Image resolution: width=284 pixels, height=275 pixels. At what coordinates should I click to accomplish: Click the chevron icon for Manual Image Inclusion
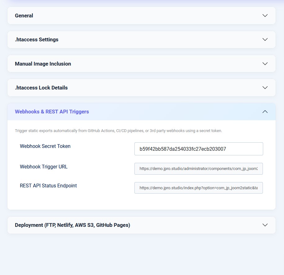tap(265, 64)
